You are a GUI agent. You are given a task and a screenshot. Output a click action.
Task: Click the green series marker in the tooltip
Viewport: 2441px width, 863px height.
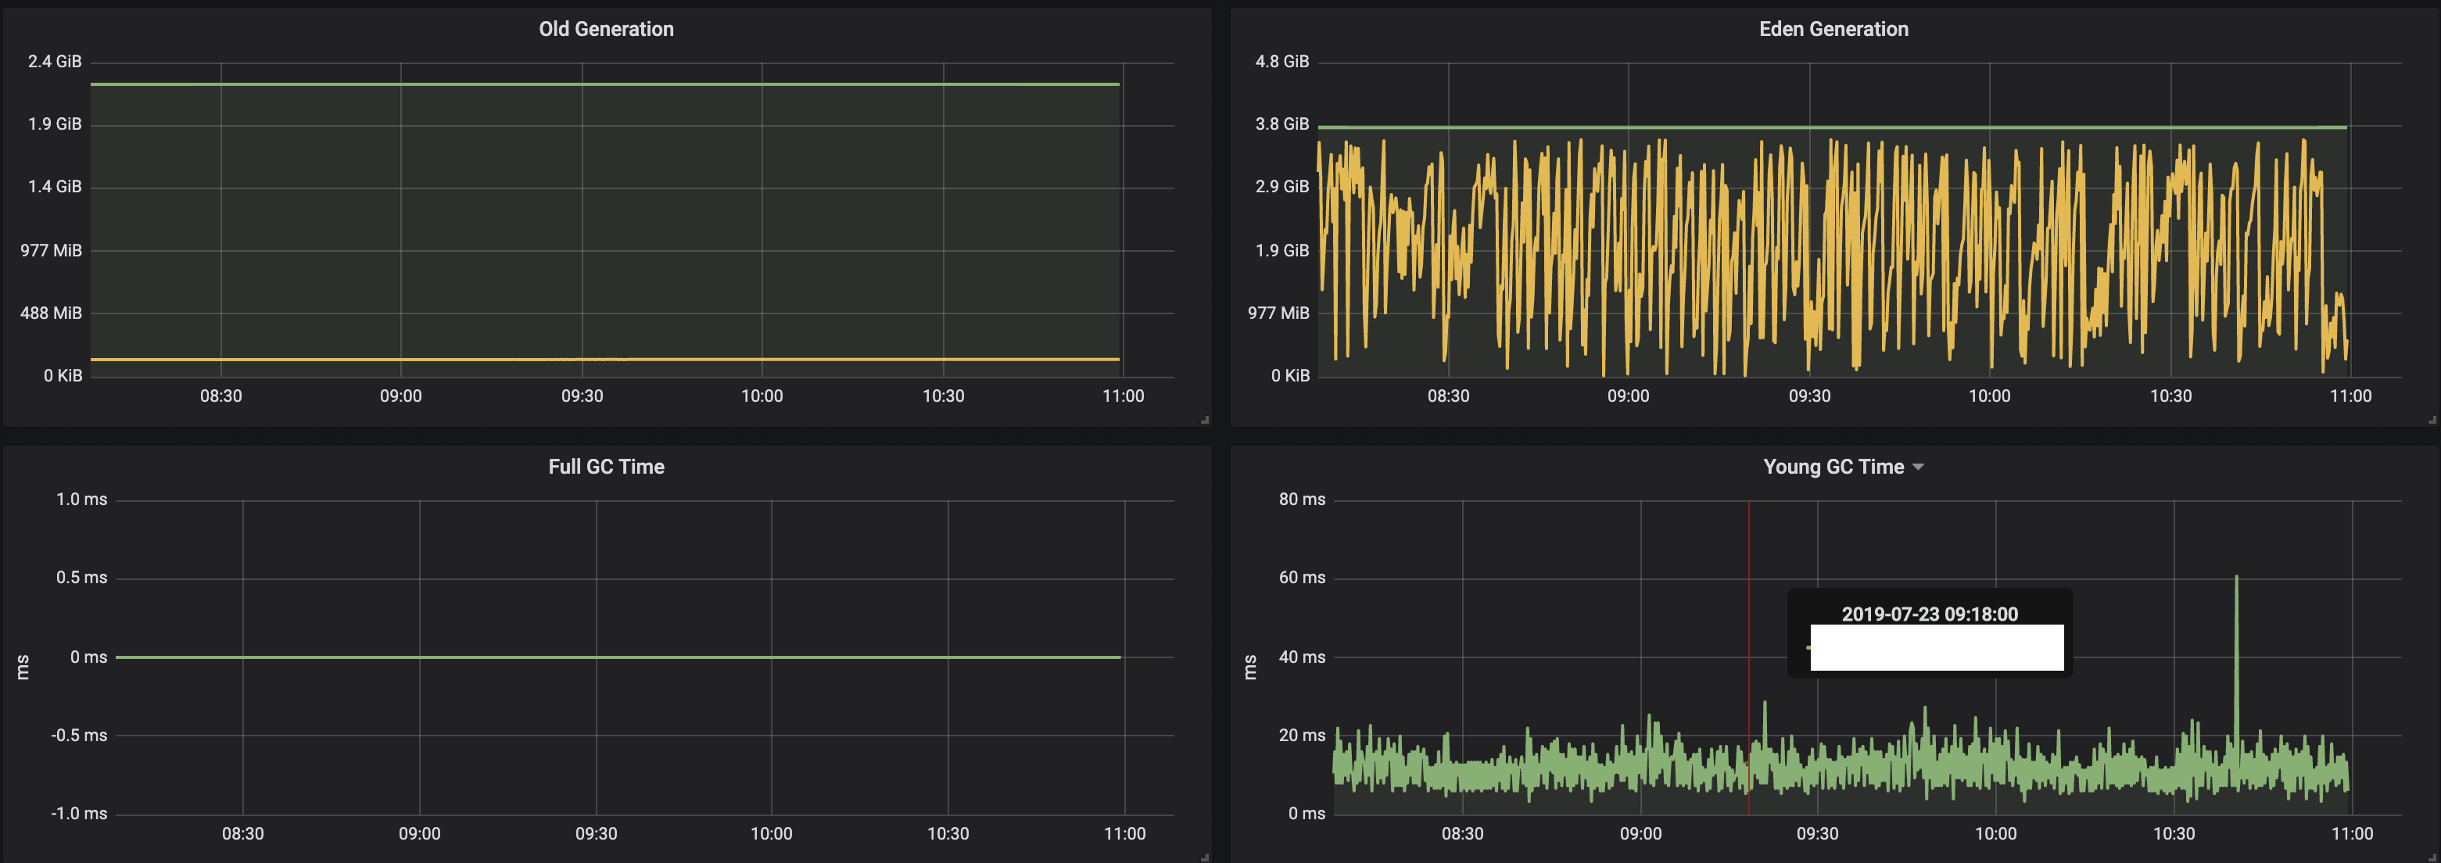[x=1808, y=647]
